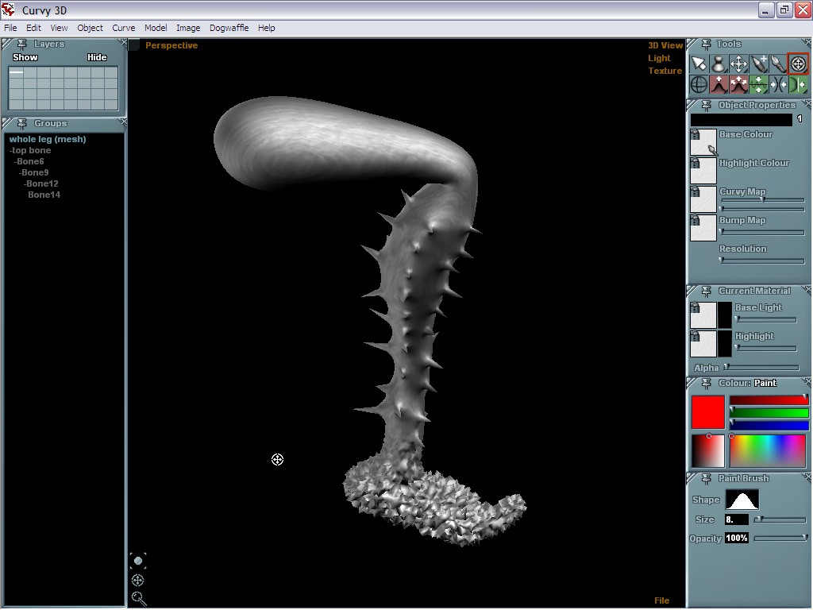Select the wireframe globe tool
This screenshot has height=610, width=813.
[x=699, y=84]
